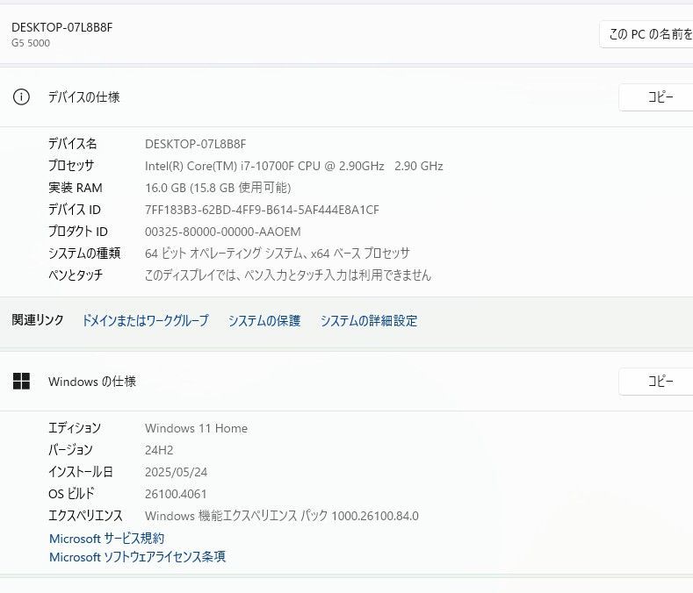Viewport: 693px width, 593px height.
Task: Click the プロダクト ID label
Action: (78, 232)
